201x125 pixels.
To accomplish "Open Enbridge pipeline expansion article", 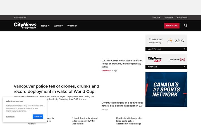I will tap(122, 104).
